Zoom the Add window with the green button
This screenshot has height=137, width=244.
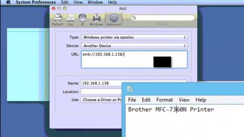click(65, 9)
